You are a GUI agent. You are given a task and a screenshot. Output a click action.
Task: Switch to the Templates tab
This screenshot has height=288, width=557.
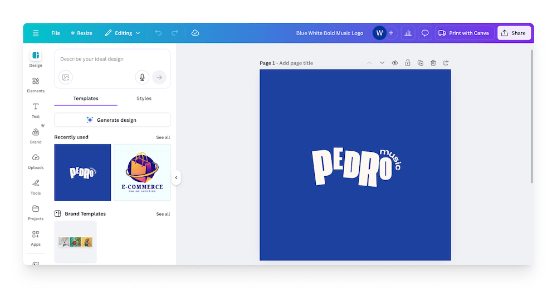(86, 98)
